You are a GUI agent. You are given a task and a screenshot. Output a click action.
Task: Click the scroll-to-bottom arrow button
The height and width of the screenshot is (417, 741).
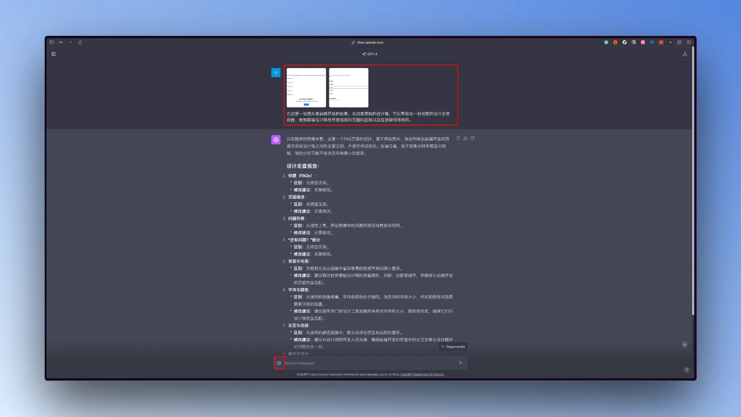[x=685, y=344]
